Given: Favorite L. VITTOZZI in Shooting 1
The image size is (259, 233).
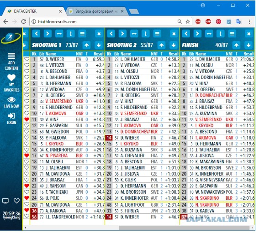Looking at the screenshot, I should [x=26, y=65].
